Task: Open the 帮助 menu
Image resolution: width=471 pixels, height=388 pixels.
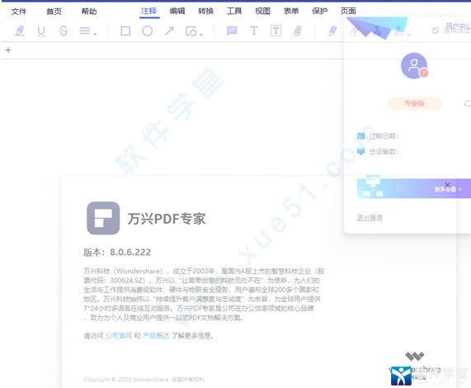Action: point(89,12)
